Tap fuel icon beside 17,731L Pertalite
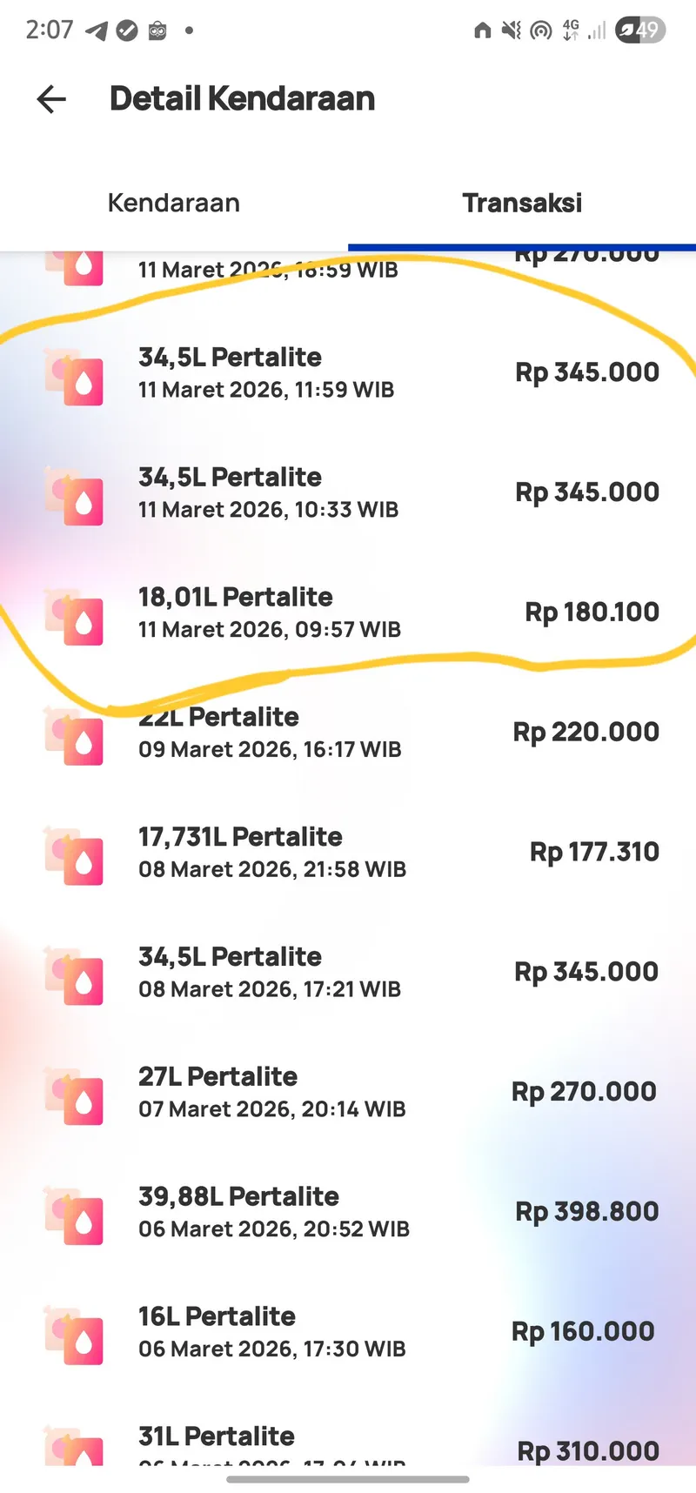This screenshot has width=696, height=1493. tap(76, 858)
